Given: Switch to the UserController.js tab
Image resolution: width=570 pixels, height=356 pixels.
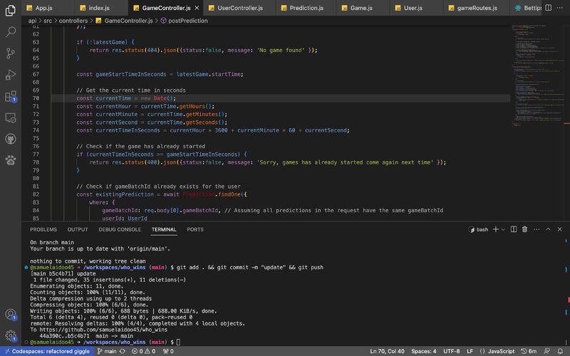Looking at the screenshot, I should click(239, 8).
